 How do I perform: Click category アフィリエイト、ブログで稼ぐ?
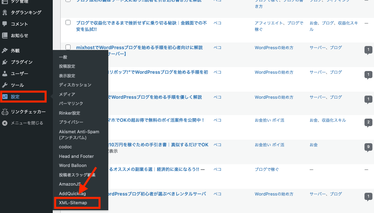tap(279, 26)
